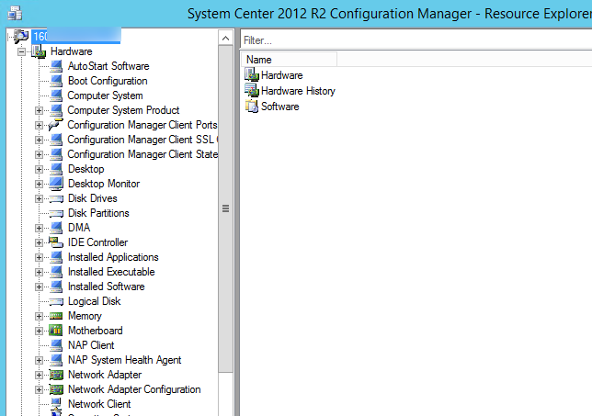Image resolution: width=592 pixels, height=416 pixels.
Task: Select the AutoStart Software tree label
Action: click(x=108, y=66)
